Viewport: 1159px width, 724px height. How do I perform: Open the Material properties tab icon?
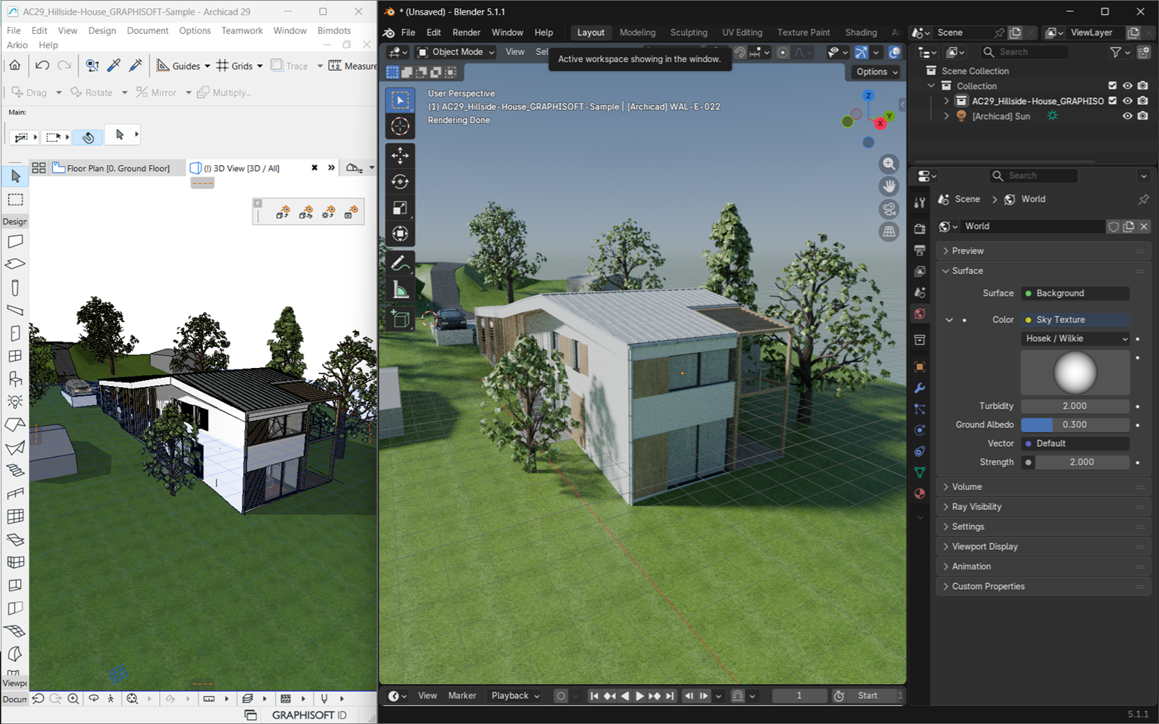(919, 493)
